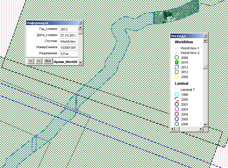Click the cyan 1986 Landsat symbol
The image size is (228, 168).
click(x=176, y=95)
